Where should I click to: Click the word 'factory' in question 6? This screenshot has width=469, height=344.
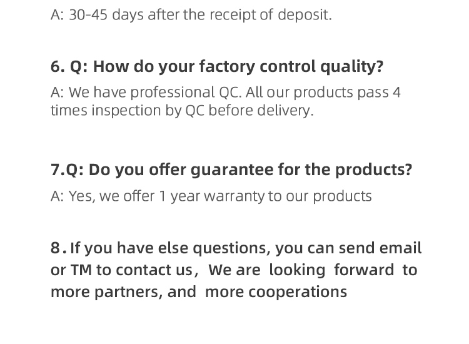click(226, 67)
